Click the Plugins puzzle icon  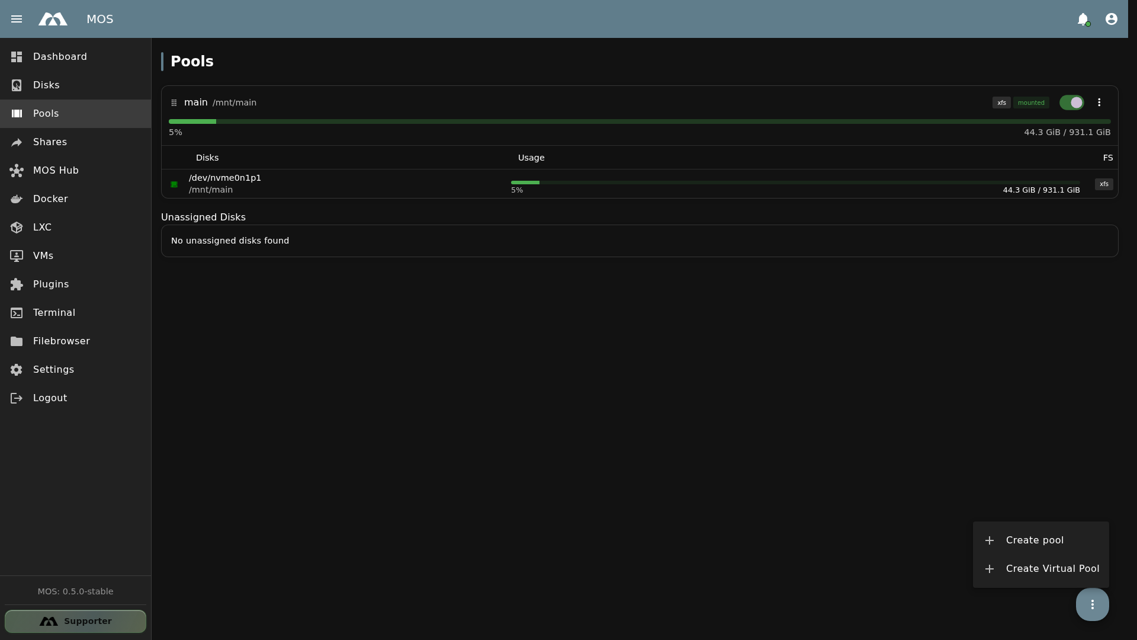tap(17, 284)
